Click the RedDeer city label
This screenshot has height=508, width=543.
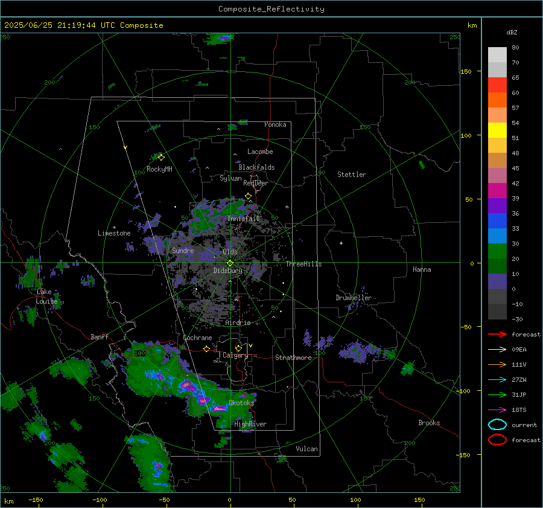point(256,183)
